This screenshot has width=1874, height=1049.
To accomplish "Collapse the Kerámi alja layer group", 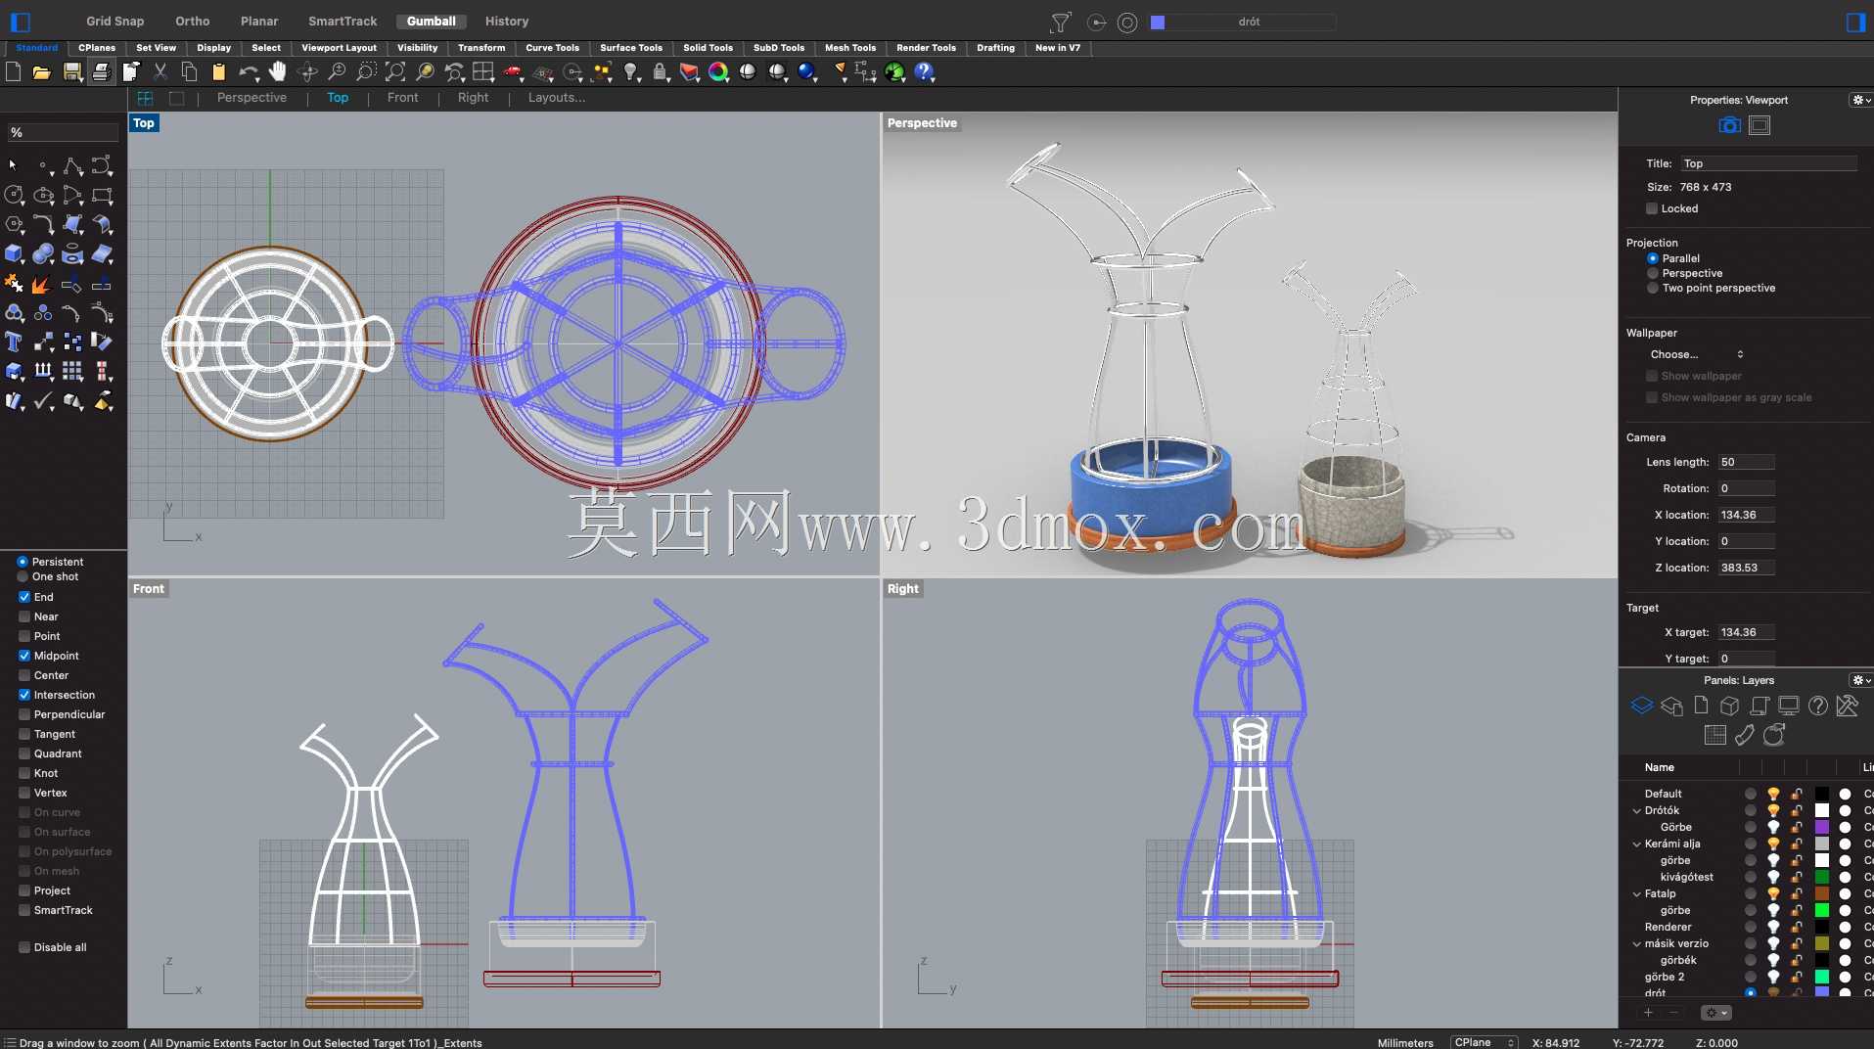I will [x=1636, y=844].
